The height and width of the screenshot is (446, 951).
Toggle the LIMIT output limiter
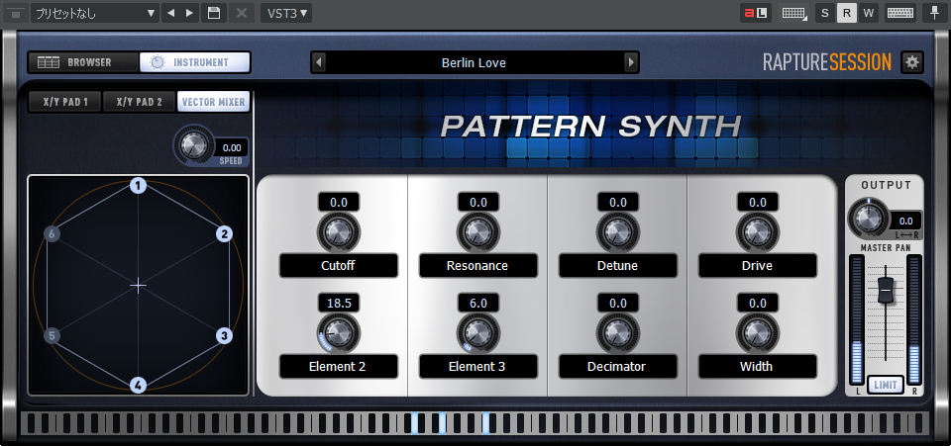click(886, 385)
